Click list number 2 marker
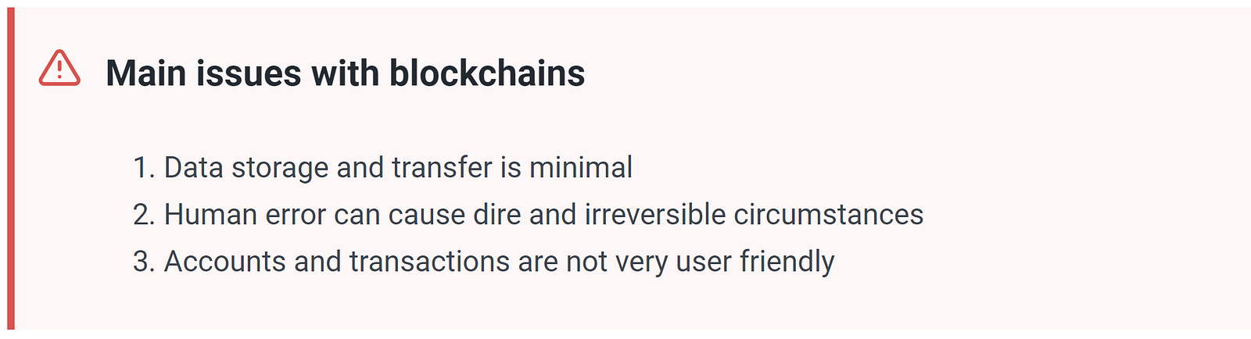Screen dimensions: 1251x339 click(145, 214)
